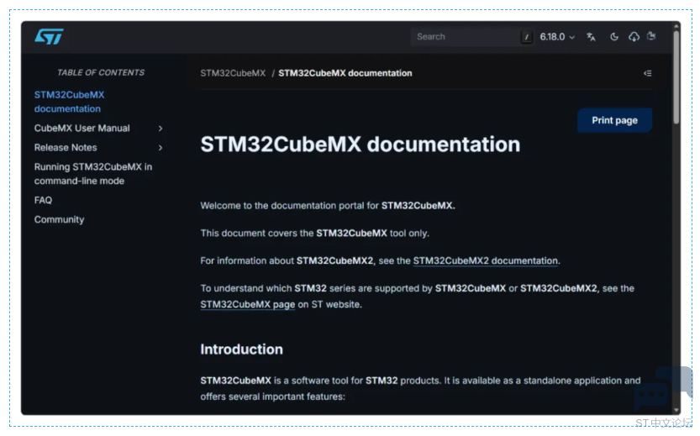This screenshot has width=700, height=436.
Task: Open STM32CubeMX documentation in table of contents
Action: click(x=69, y=102)
